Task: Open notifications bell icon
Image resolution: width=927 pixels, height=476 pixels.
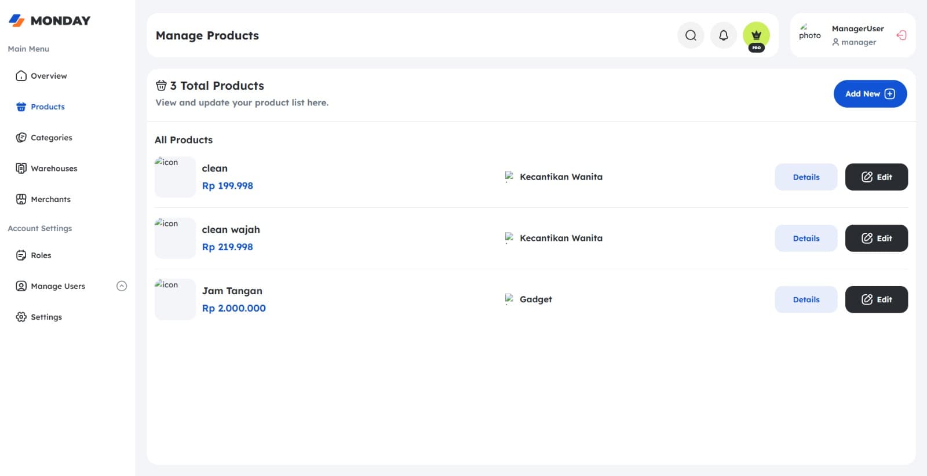Action: [x=724, y=35]
